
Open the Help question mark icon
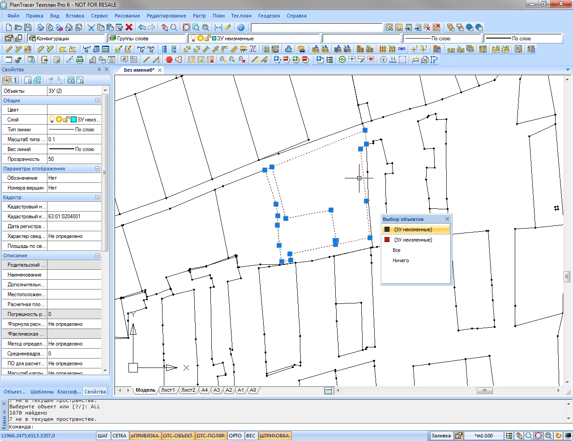tap(241, 27)
